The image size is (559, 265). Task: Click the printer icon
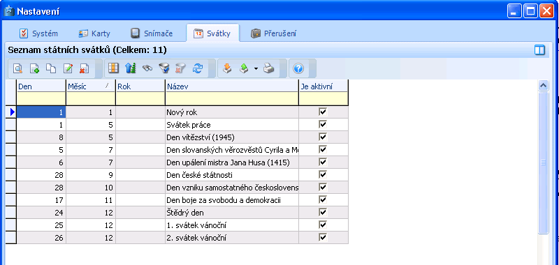pos(269,68)
